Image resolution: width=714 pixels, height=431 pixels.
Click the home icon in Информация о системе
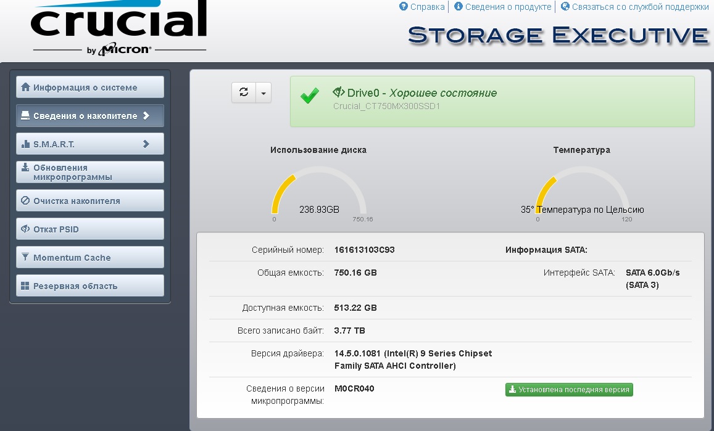(x=25, y=88)
